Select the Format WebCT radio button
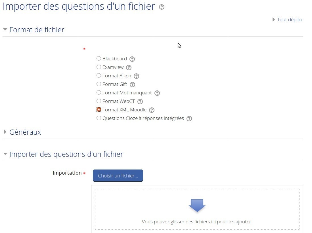 [x=99, y=101]
